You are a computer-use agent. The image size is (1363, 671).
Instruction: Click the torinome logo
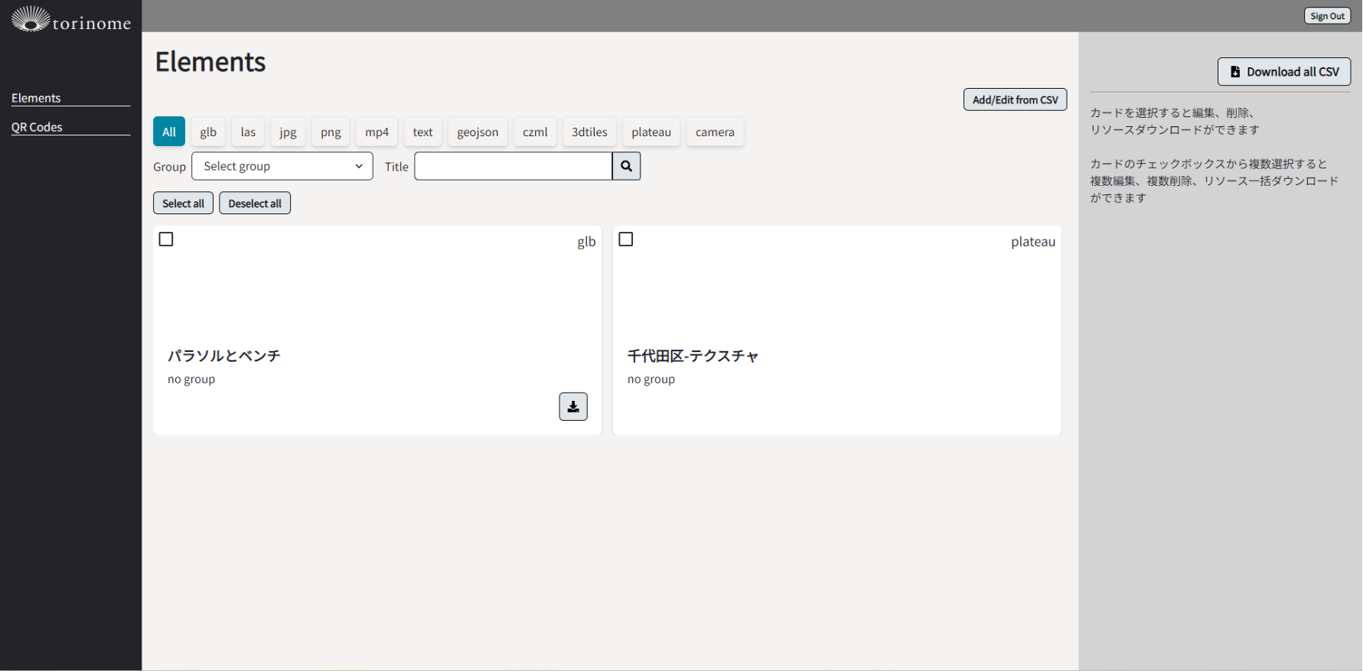click(70, 19)
